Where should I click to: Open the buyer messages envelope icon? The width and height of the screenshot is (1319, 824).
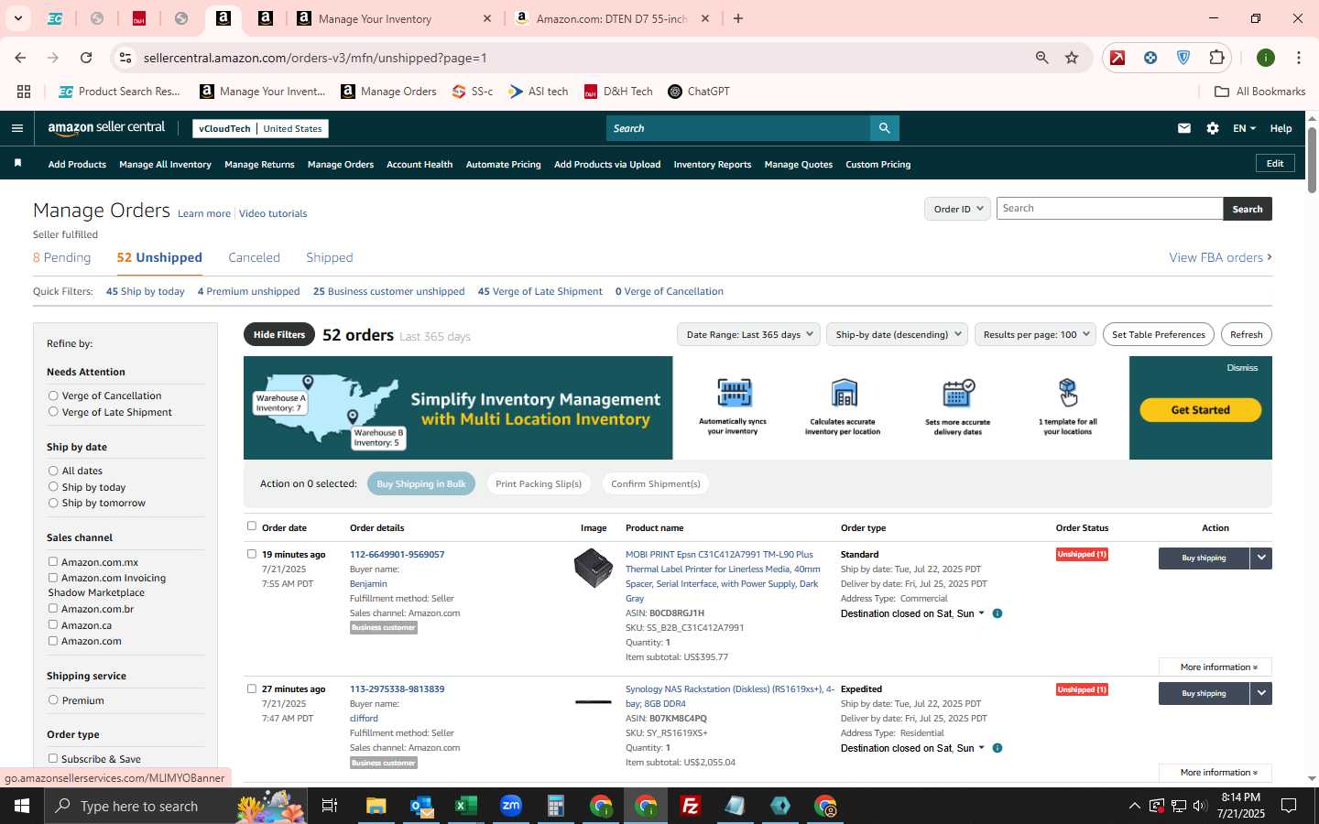(x=1184, y=128)
